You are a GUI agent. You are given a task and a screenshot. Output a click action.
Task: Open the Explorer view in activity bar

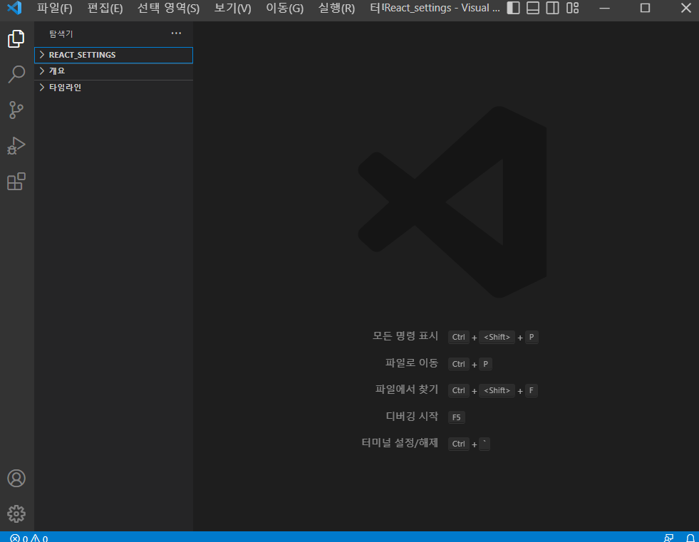pyautogui.click(x=16, y=38)
